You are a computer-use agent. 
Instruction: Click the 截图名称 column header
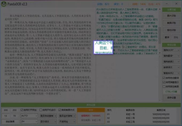point(130,110)
